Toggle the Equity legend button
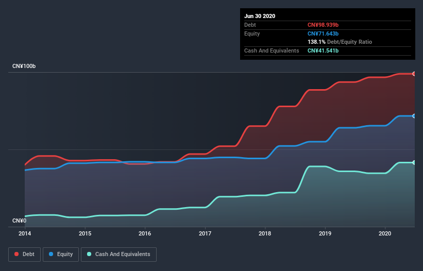423x271 pixels. point(61,255)
